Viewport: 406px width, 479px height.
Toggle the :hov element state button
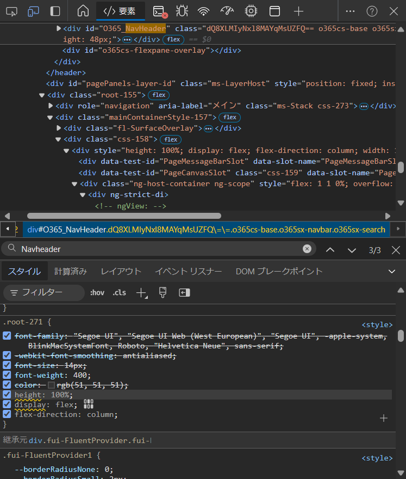[97, 293]
